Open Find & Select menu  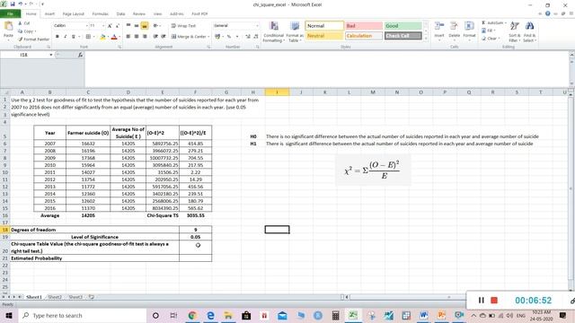coord(529,31)
